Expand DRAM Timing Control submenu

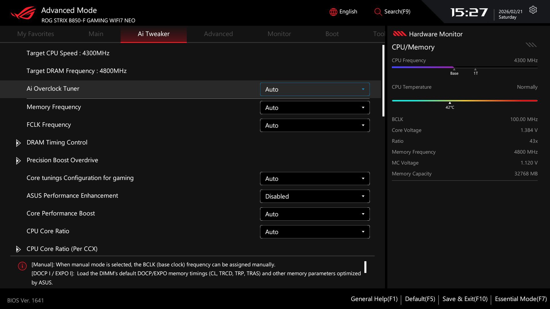pos(57,142)
